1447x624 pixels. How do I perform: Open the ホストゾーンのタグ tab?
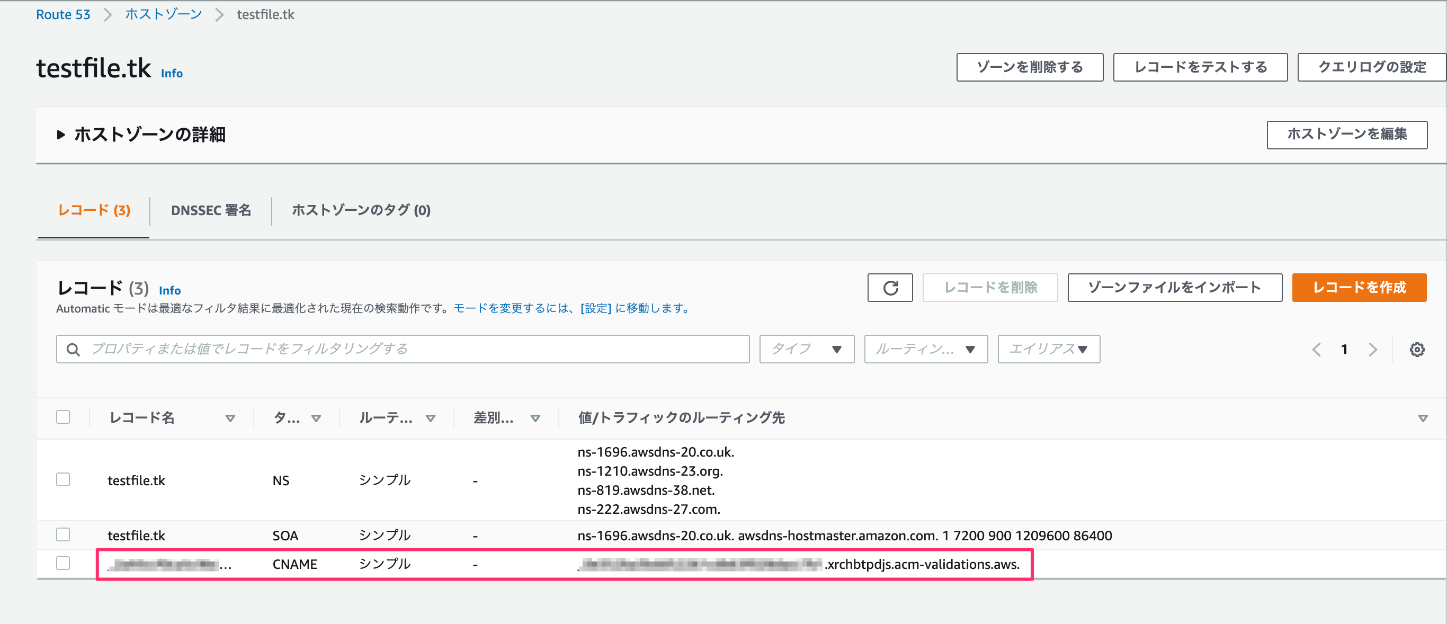[x=360, y=211]
